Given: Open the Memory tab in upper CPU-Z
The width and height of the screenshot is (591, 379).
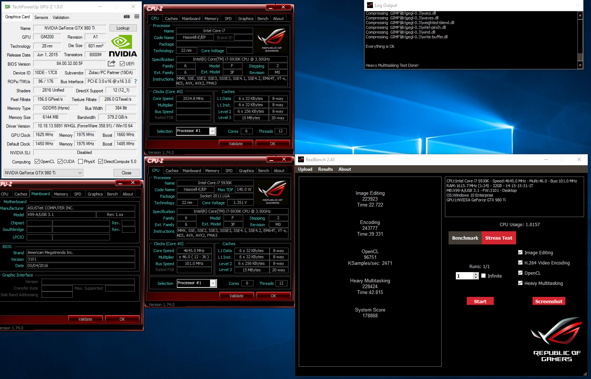Looking at the screenshot, I should [x=211, y=19].
